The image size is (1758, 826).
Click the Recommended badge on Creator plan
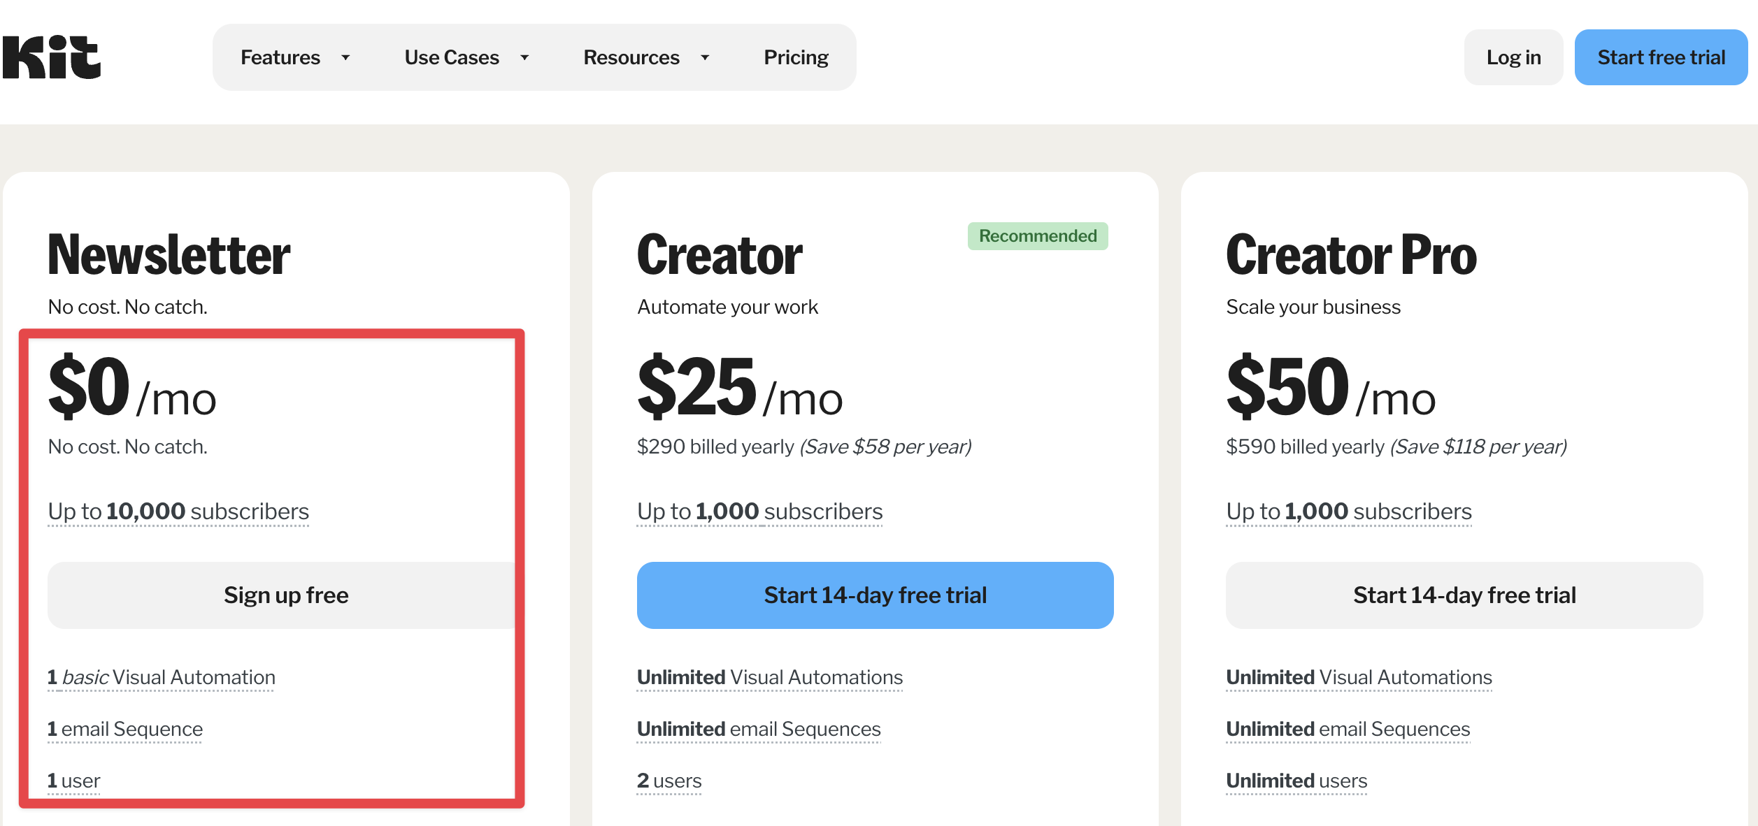pyautogui.click(x=1036, y=236)
